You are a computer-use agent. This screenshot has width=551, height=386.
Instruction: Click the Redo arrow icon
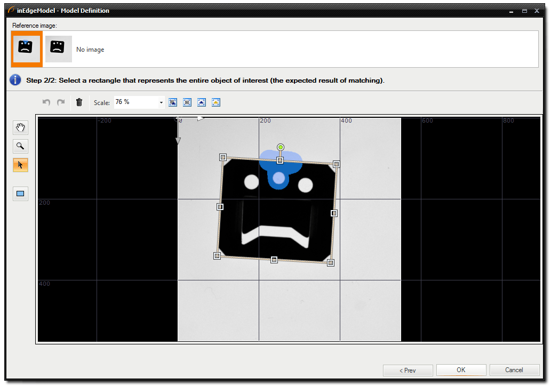60,102
